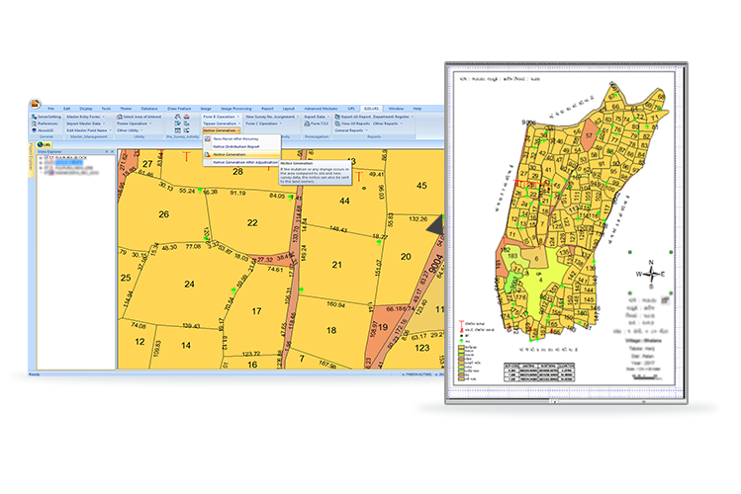
Task: Click the View All Reports icon
Action: click(x=337, y=123)
